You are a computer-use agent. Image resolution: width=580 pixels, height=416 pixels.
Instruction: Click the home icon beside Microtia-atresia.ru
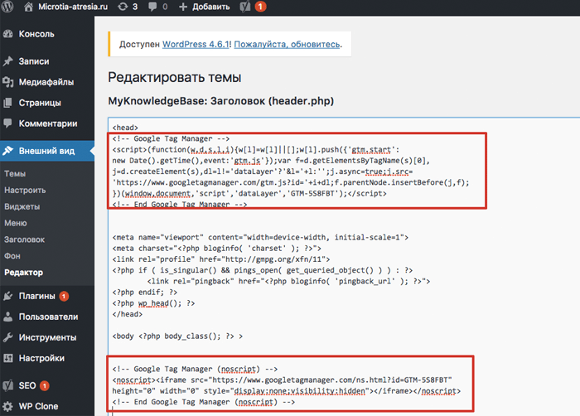[x=28, y=7]
